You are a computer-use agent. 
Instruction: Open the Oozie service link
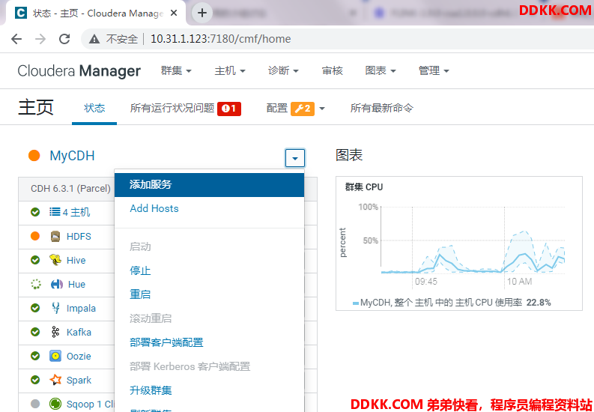79,357
